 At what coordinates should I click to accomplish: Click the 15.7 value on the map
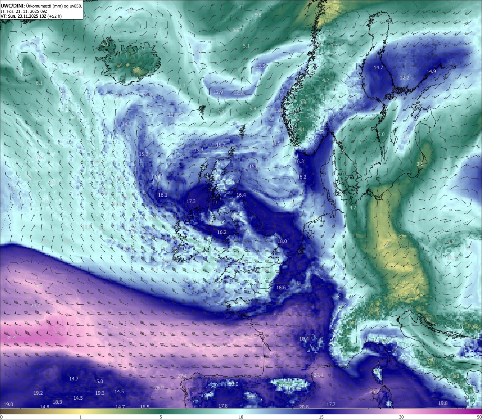221,145
